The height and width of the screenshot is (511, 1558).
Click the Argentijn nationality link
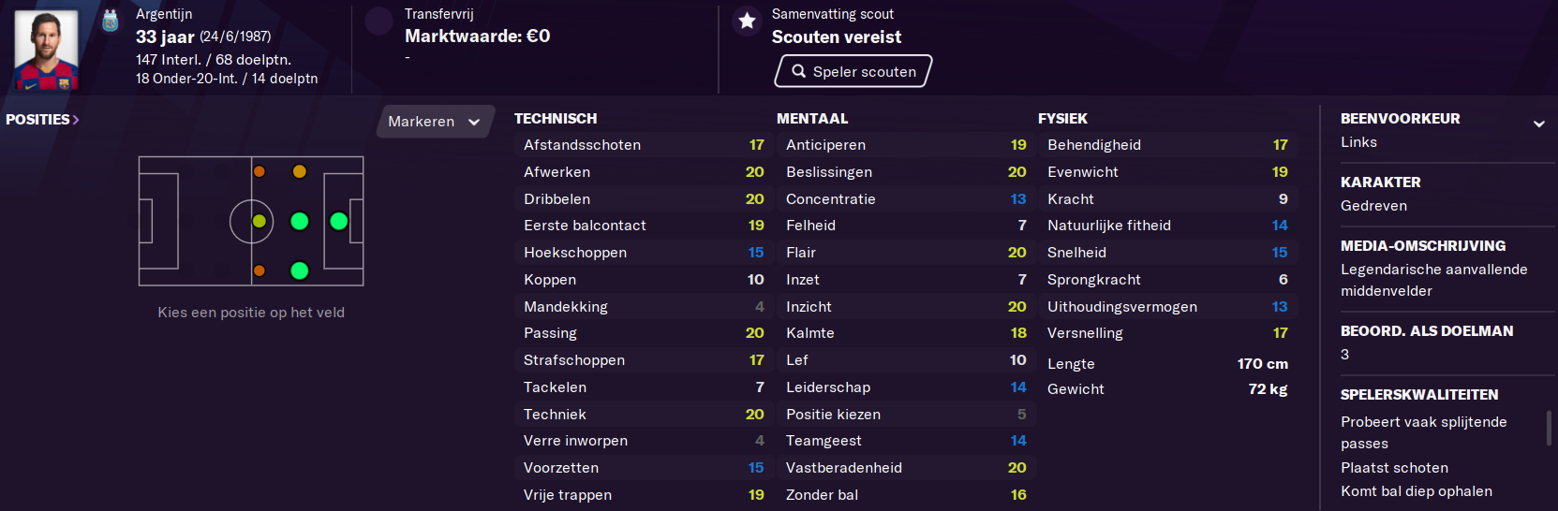pos(164,14)
